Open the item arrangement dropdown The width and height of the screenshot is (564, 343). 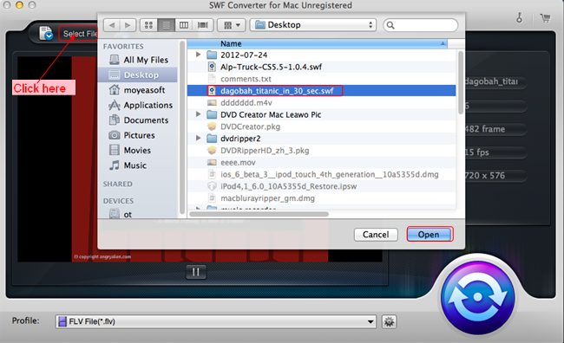[x=232, y=25]
